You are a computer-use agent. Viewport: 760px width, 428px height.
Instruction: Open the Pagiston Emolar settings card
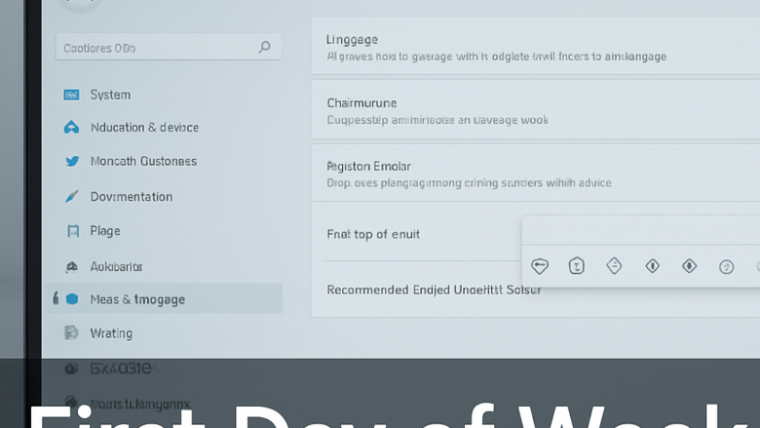(535, 173)
